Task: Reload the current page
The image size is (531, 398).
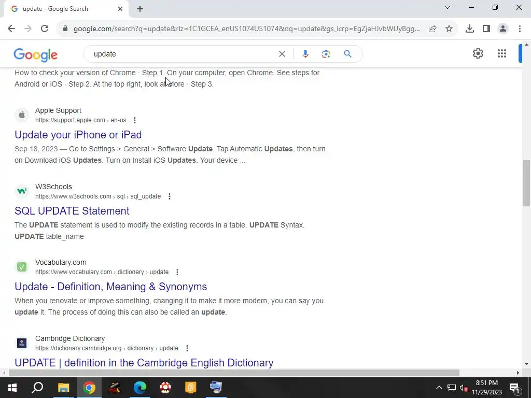Action: [x=45, y=29]
